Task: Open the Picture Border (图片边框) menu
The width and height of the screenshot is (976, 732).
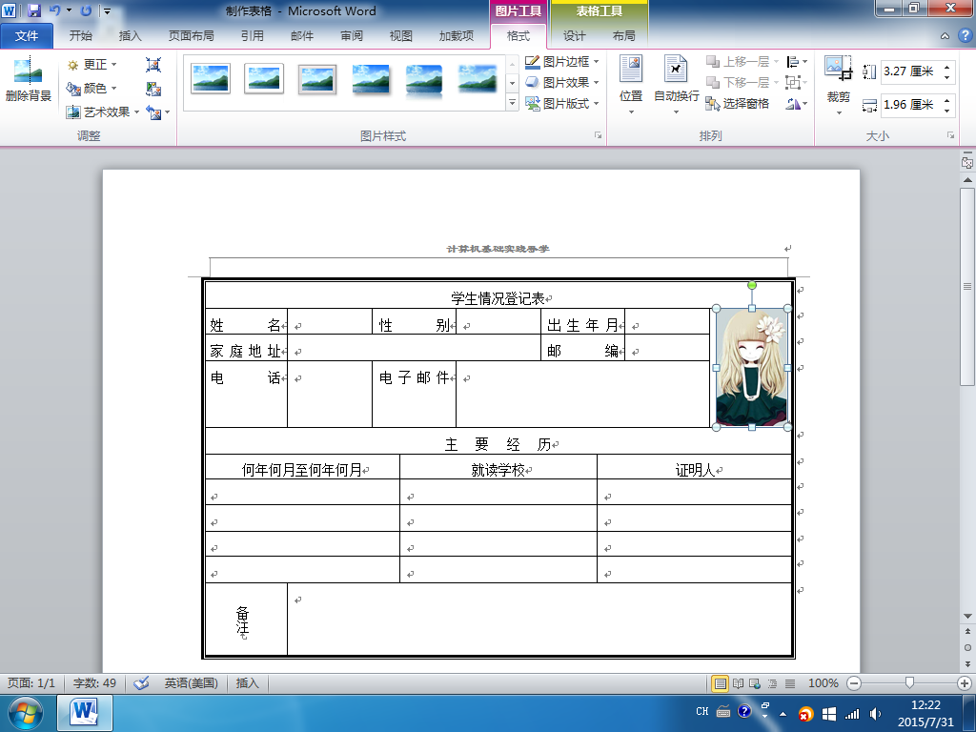Action: [561, 62]
